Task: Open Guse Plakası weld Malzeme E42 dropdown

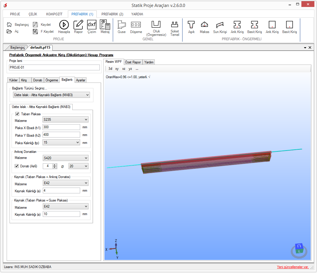Action: (65, 206)
